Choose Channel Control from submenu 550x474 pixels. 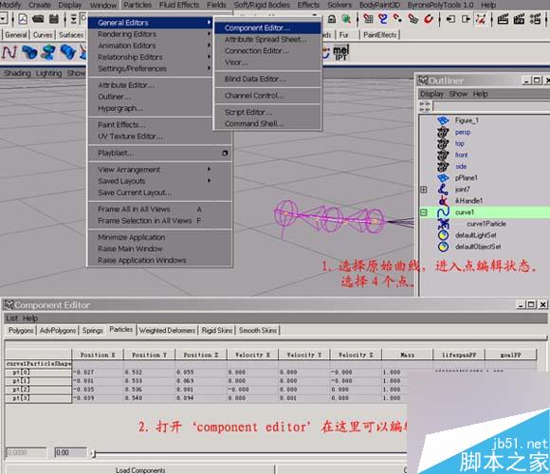click(x=267, y=96)
